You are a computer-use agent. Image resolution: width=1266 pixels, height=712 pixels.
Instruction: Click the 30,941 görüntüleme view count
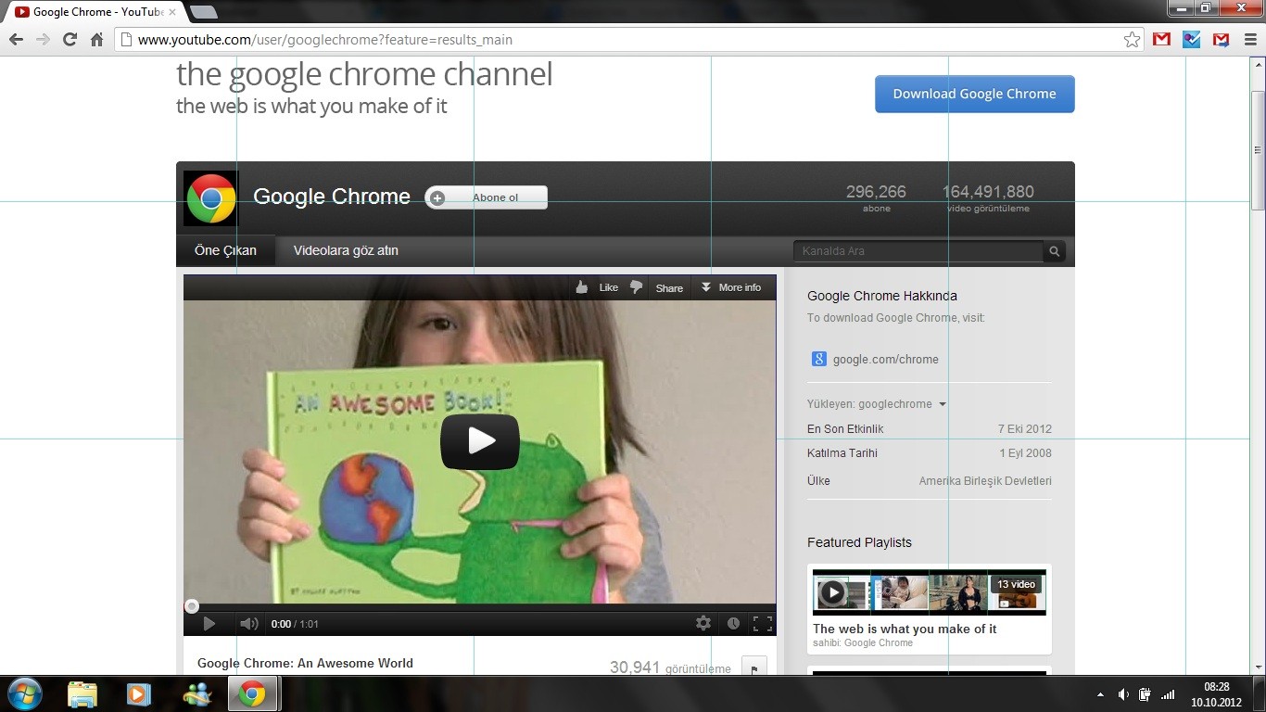(x=670, y=667)
